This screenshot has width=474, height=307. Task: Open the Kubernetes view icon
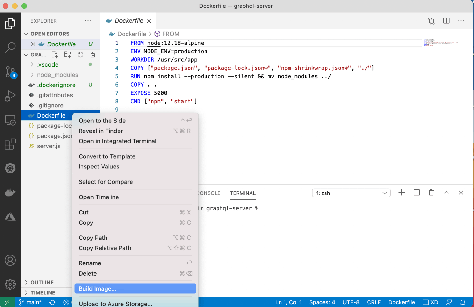pyautogui.click(x=10, y=168)
